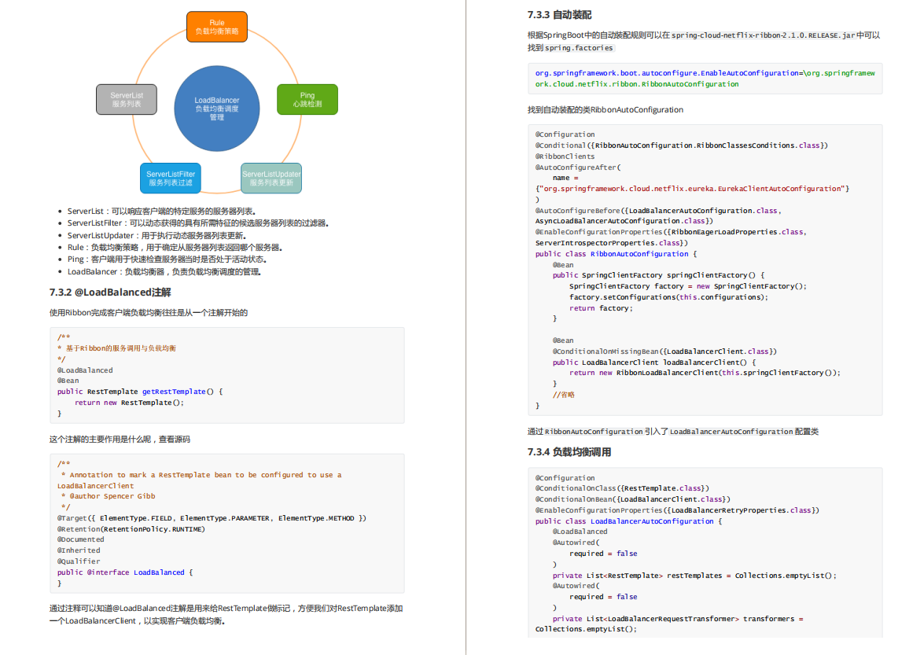Click the @AutoConfigureBefore code line
The width and height of the screenshot is (913, 655).
658,216
